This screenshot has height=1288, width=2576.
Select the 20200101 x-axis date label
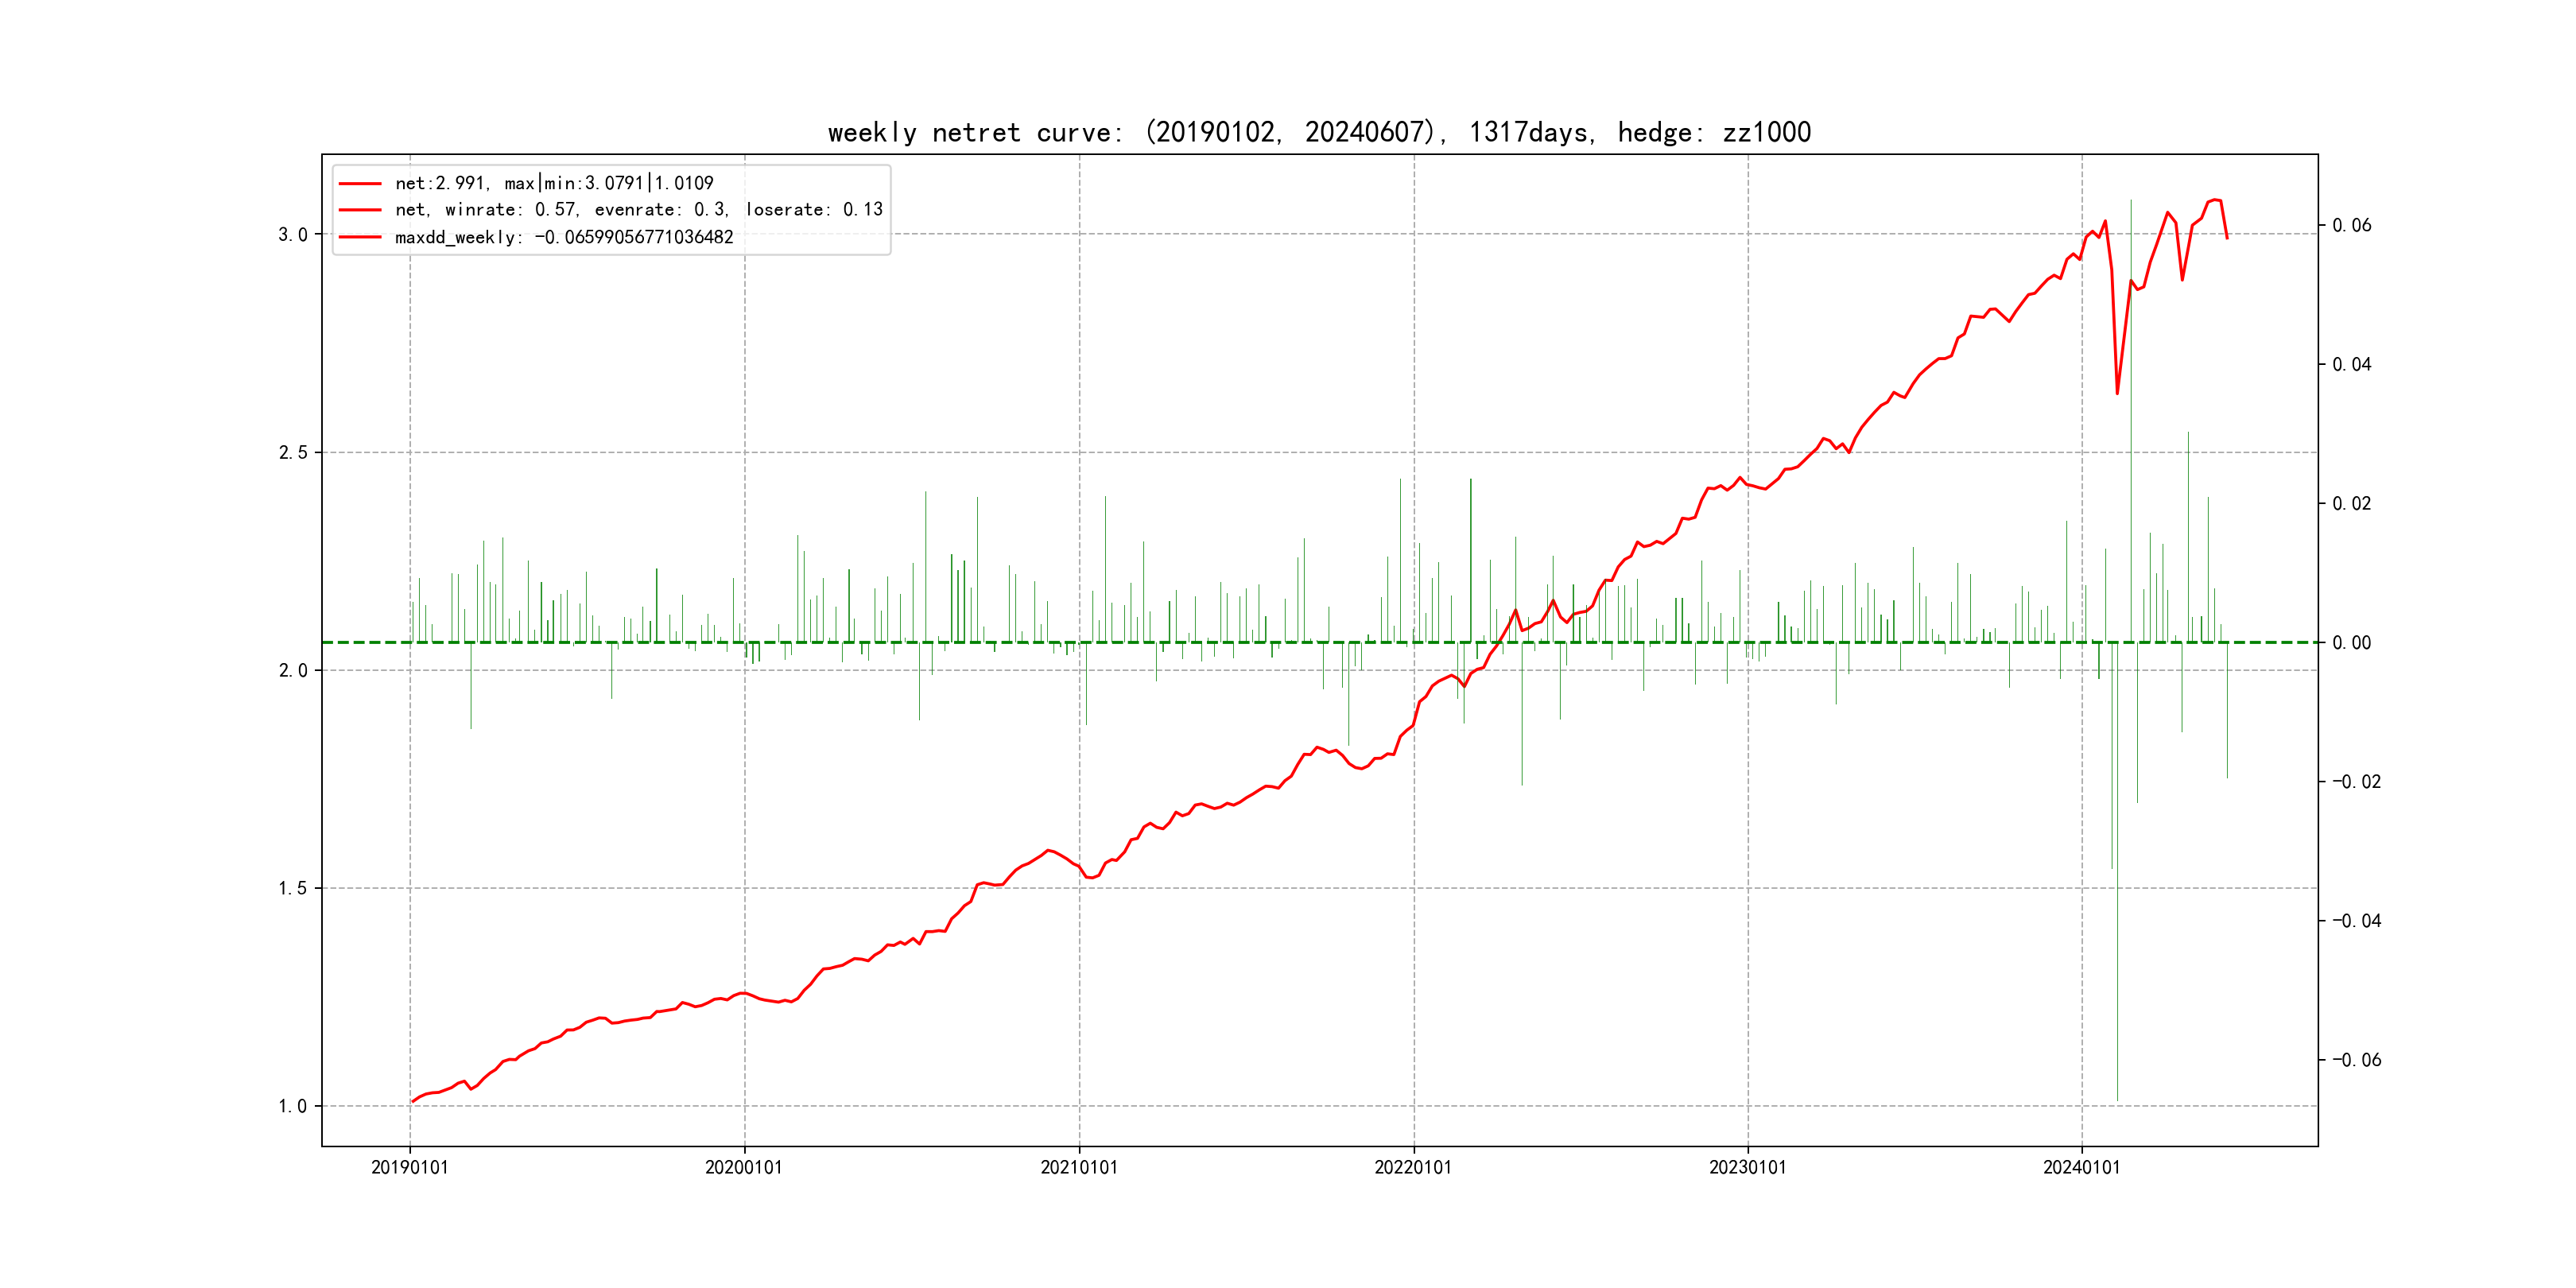[744, 1168]
